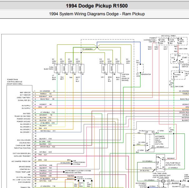Click the 'HOT AT ALL TIMES' label

tap(168, 36)
